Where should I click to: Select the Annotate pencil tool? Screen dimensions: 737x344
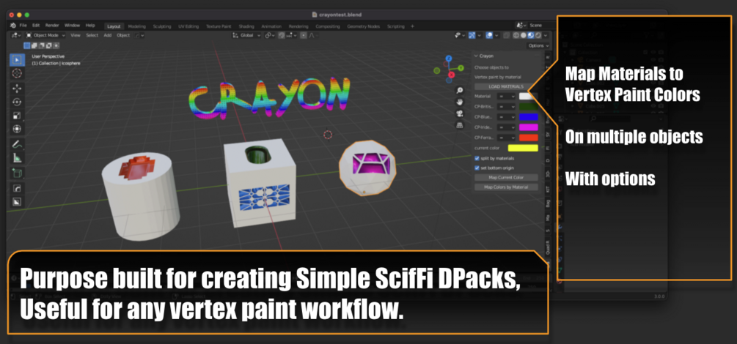[x=17, y=144]
